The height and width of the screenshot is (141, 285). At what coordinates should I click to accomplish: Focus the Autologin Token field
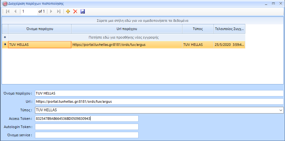(x=87, y=127)
